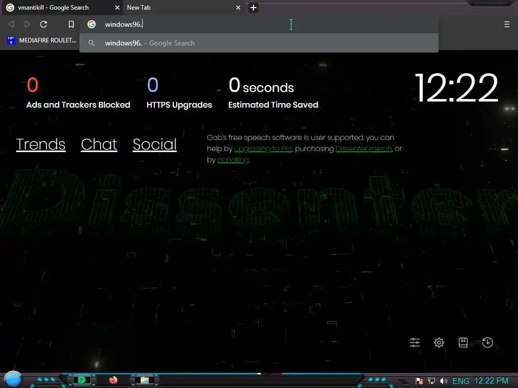Open File Explorer from the taskbar
The image size is (518, 388).
[x=145, y=380]
